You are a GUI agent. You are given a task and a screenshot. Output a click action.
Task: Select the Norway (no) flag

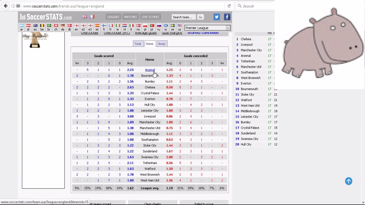[138, 26]
